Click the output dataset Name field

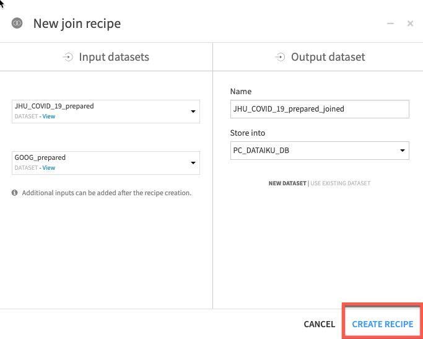pyautogui.click(x=319, y=109)
